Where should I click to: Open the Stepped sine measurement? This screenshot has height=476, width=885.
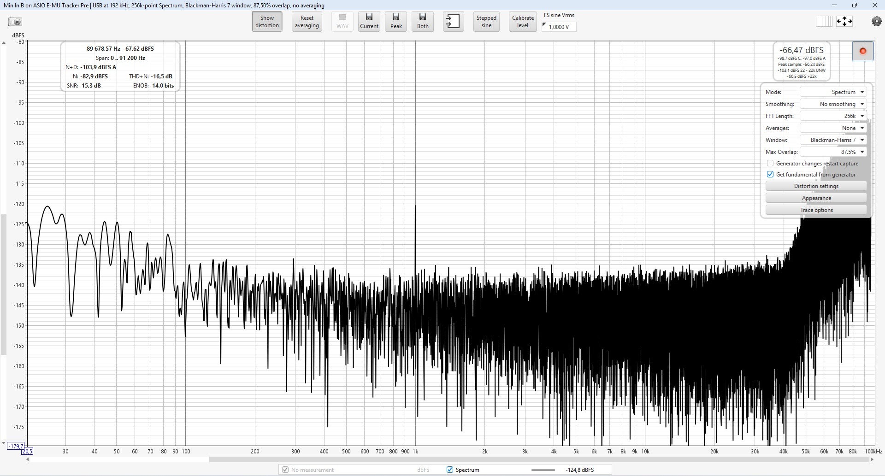click(x=486, y=22)
